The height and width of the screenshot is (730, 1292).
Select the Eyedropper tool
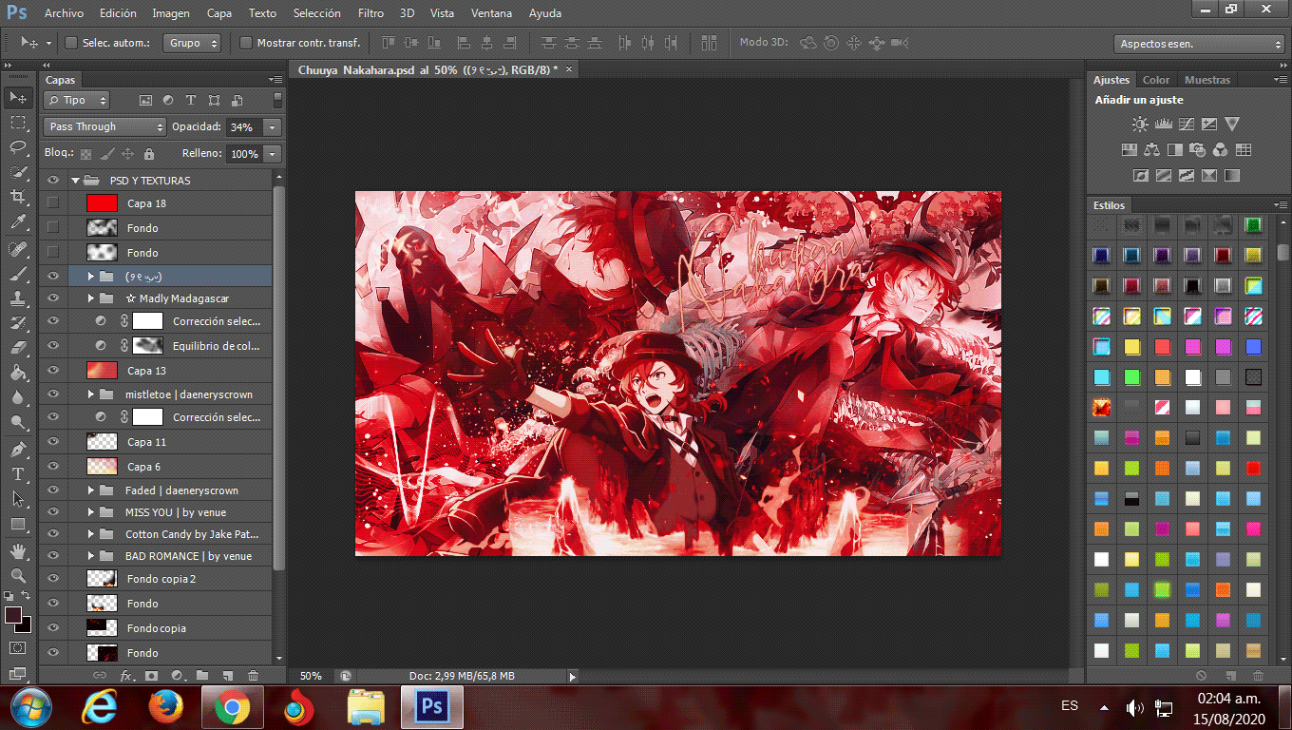click(x=18, y=222)
